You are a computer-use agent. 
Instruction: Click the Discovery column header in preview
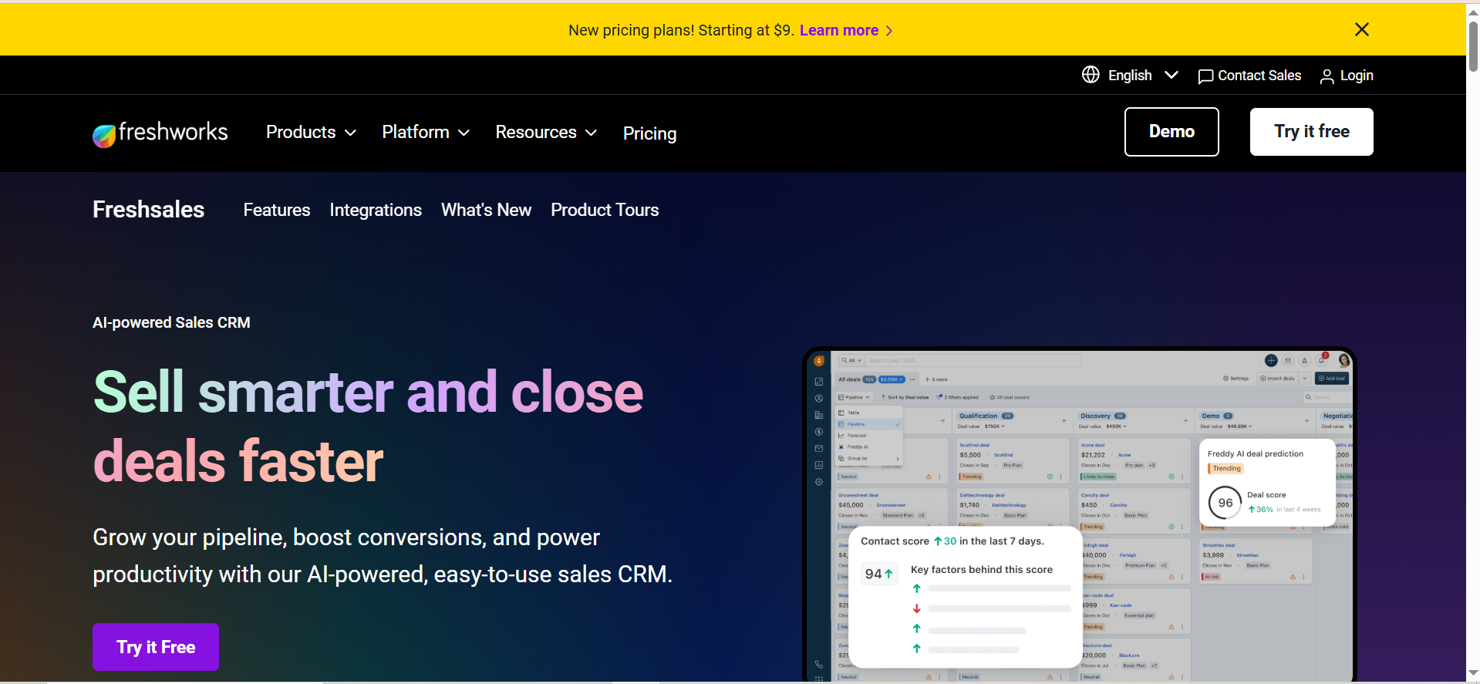tap(1103, 416)
